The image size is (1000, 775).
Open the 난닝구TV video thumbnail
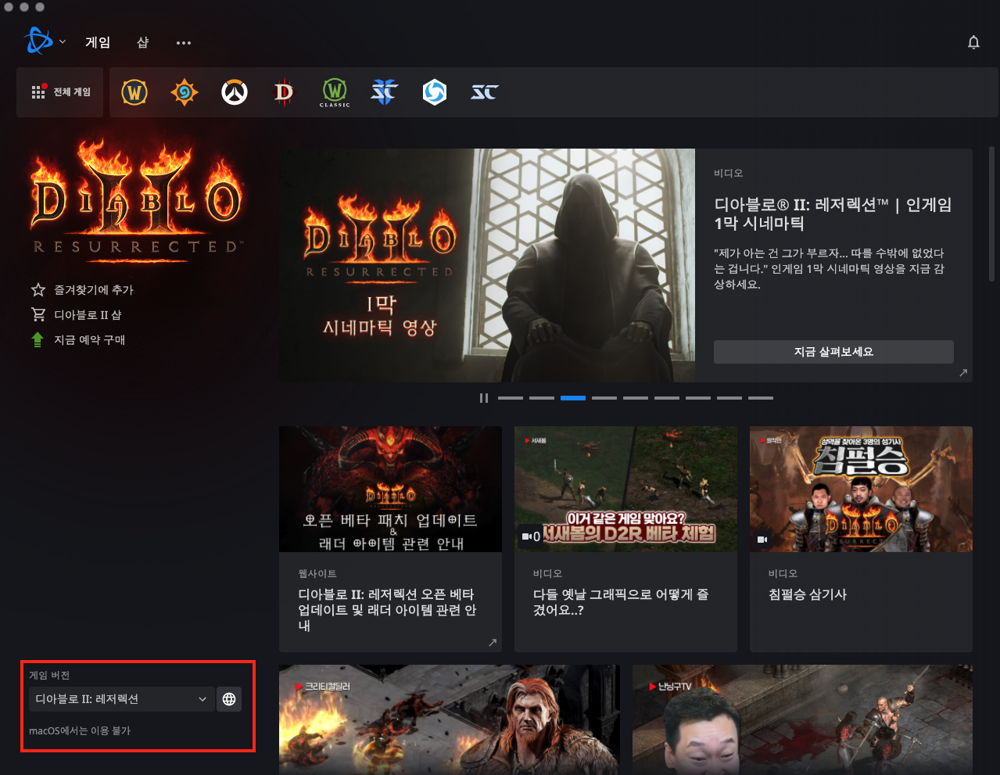click(802, 719)
